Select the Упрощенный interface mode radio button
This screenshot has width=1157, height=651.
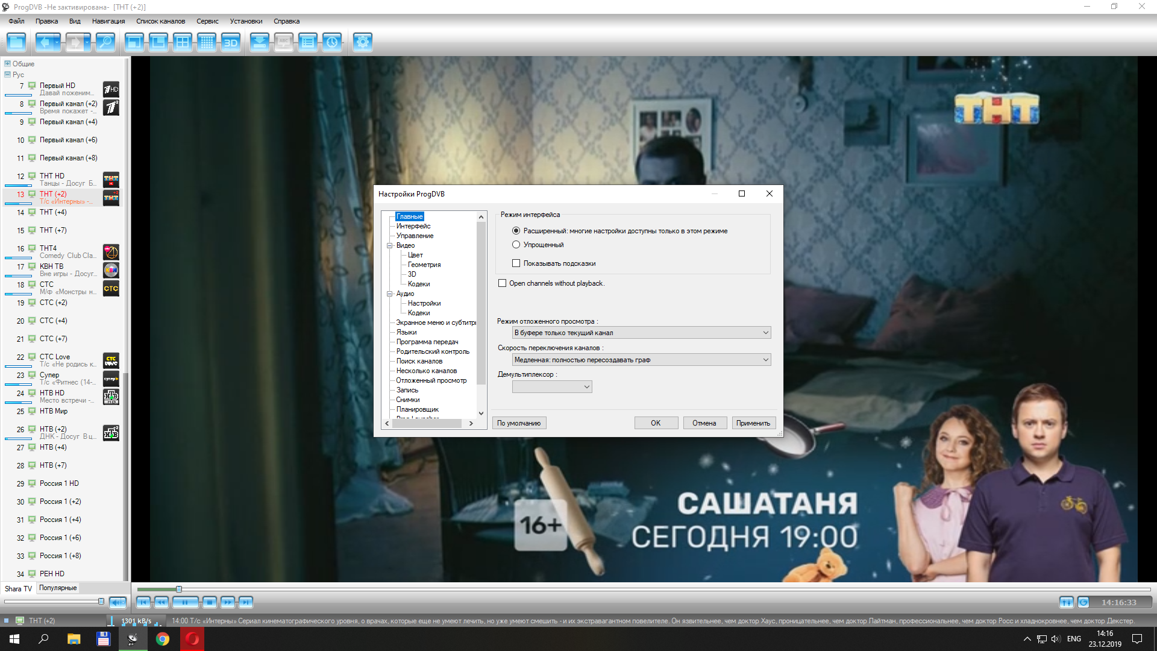pos(516,245)
